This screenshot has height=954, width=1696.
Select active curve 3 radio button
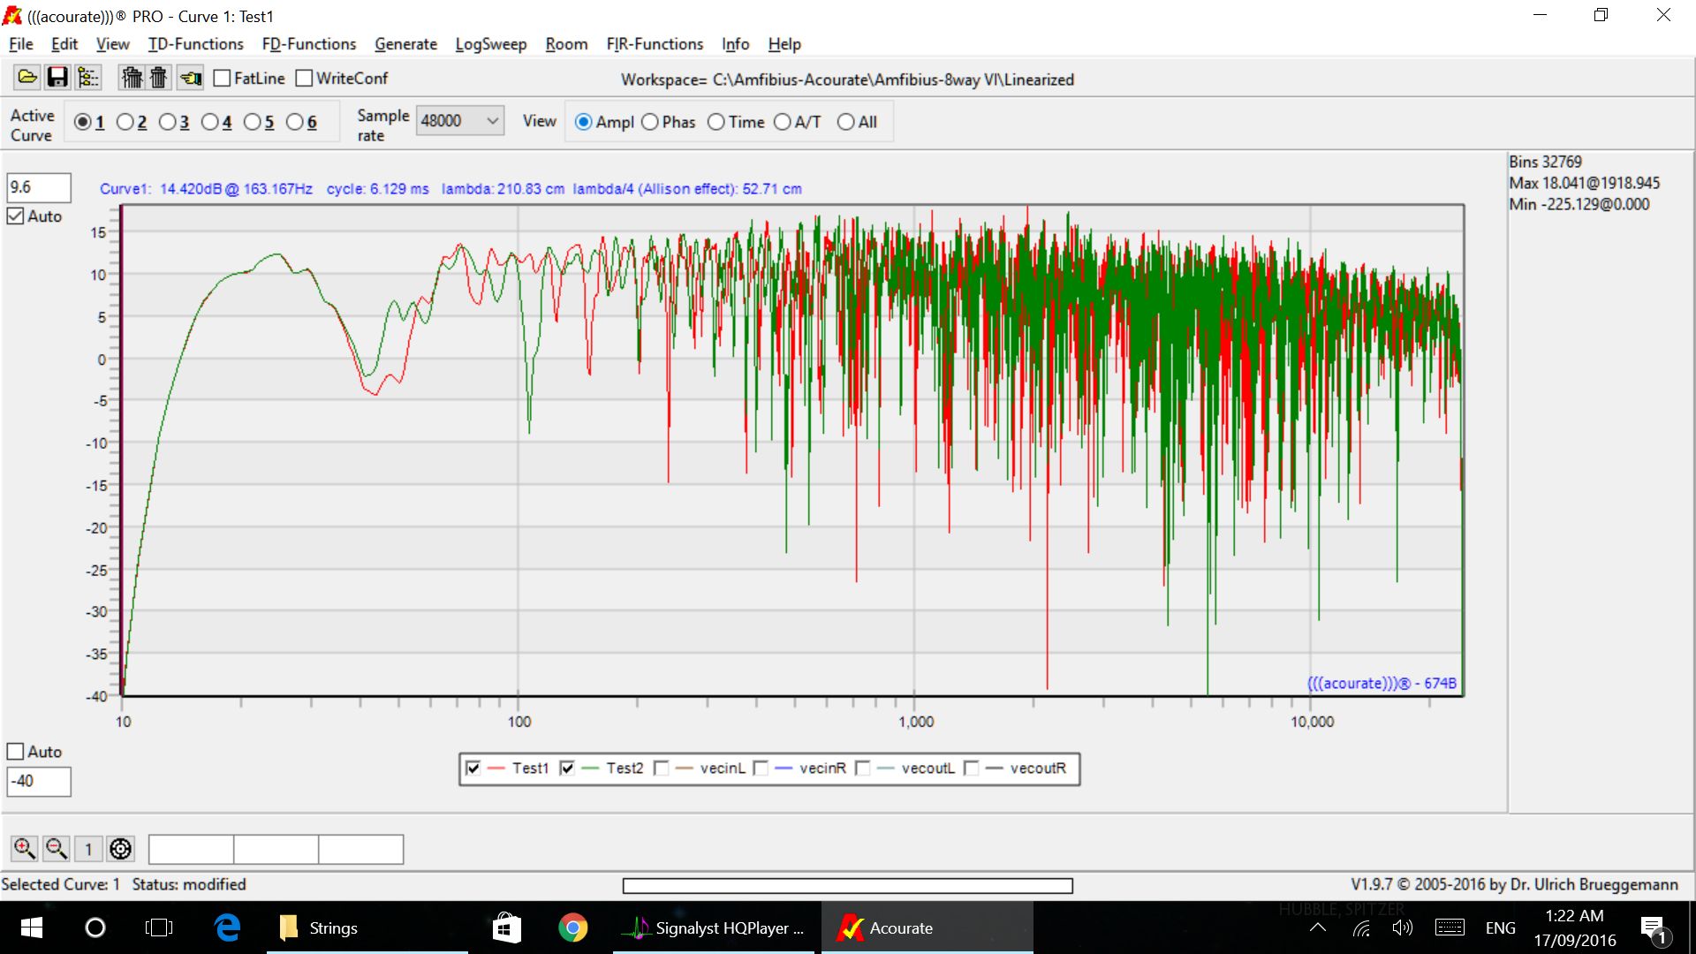[168, 122]
